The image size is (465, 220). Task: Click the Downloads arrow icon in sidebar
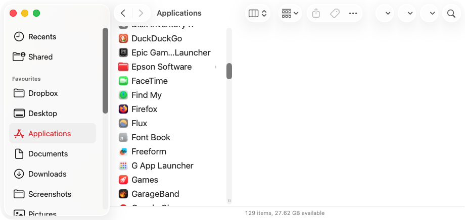(19, 174)
